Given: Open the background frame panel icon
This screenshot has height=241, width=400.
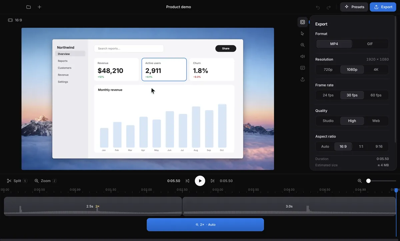Looking at the screenshot, I should [302, 22].
